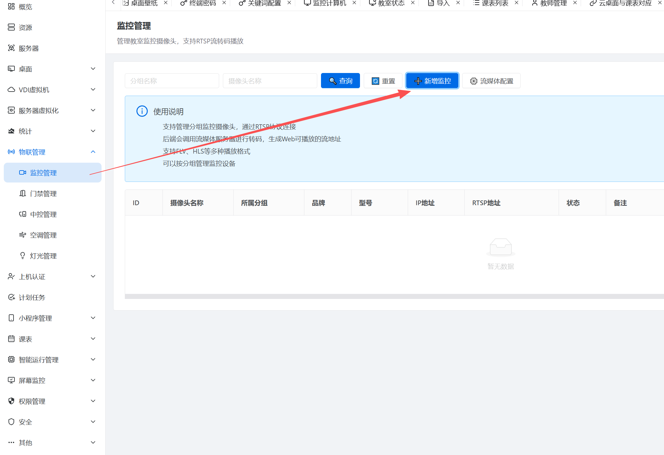Click the shield icon next to 权限管理
664x455 pixels.
(11, 401)
